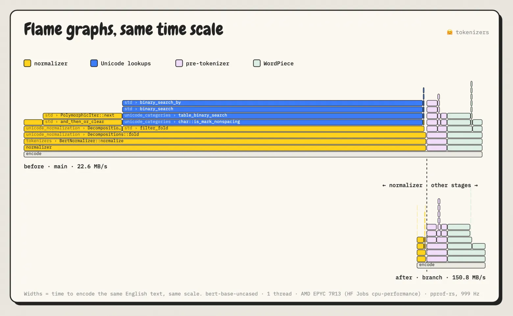
Task: Click the 'after · branch · 150.8 MB/s' caption
Action: tap(440, 278)
